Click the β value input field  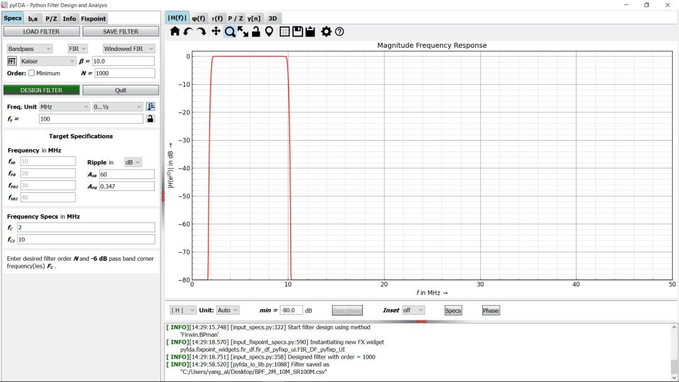[x=123, y=61]
